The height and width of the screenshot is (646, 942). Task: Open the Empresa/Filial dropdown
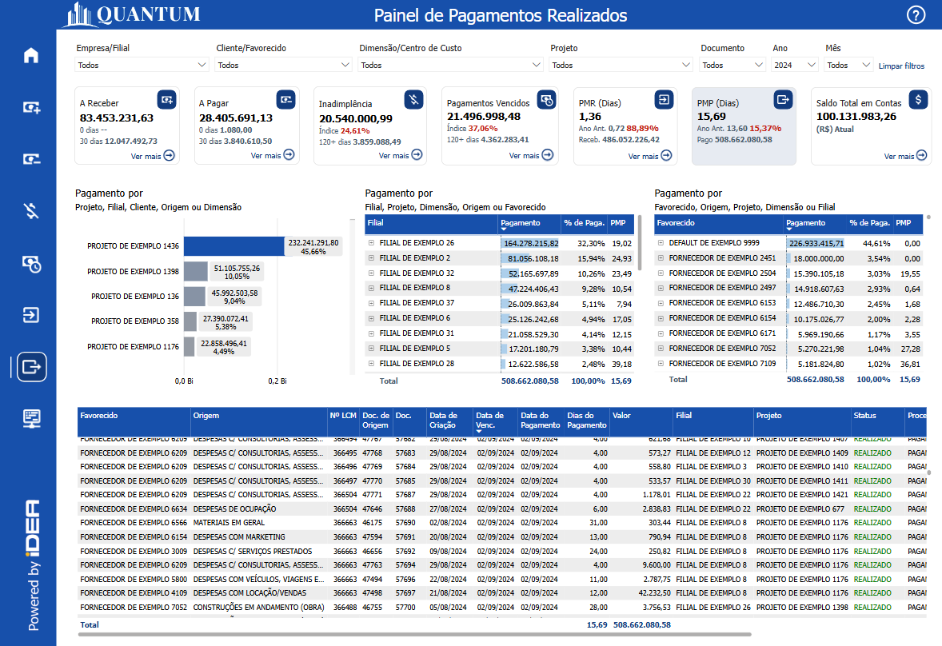click(x=141, y=65)
